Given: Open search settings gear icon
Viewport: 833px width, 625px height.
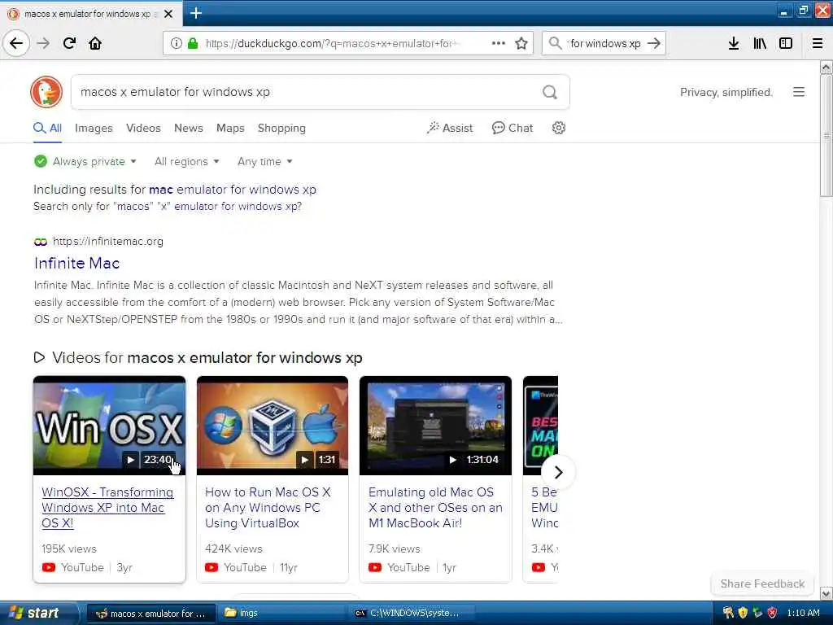Looking at the screenshot, I should [x=558, y=128].
